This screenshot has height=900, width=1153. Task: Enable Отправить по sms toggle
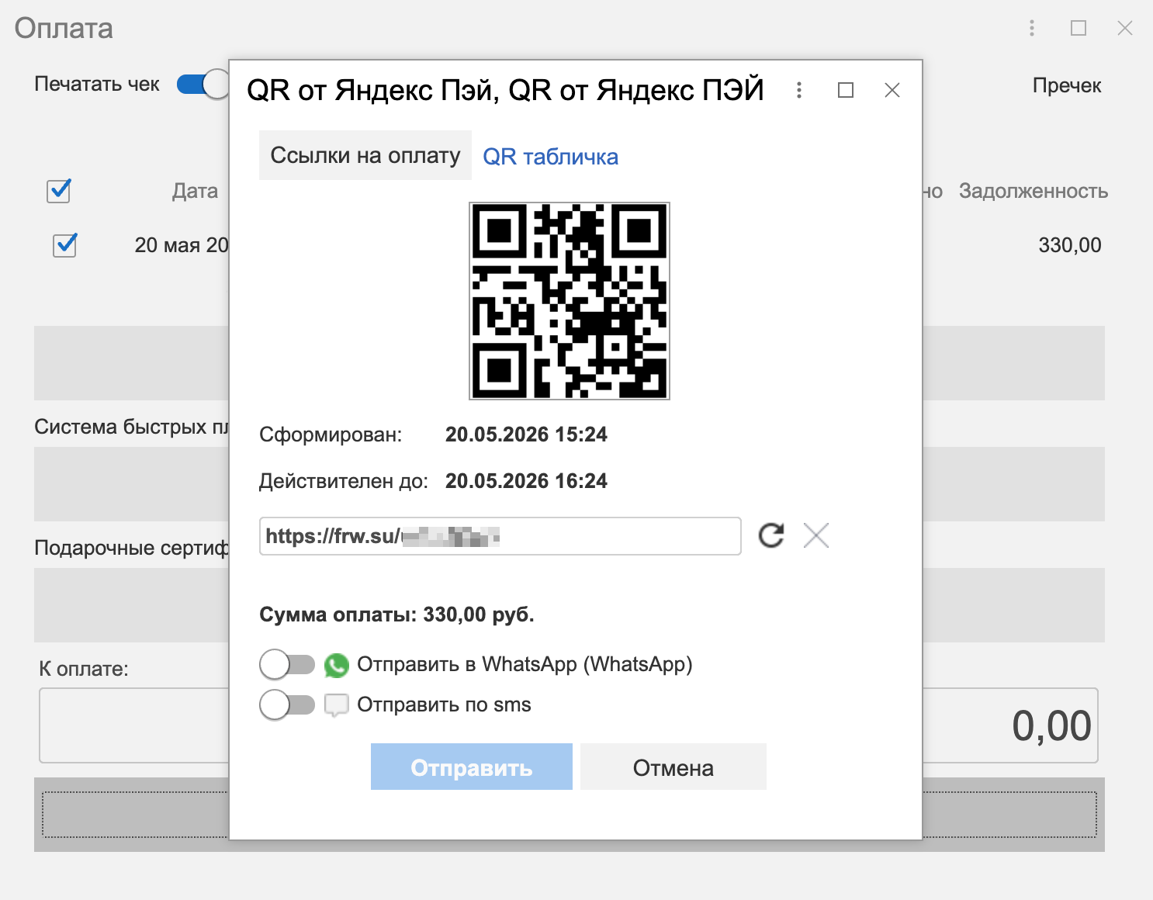[x=287, y=705]
